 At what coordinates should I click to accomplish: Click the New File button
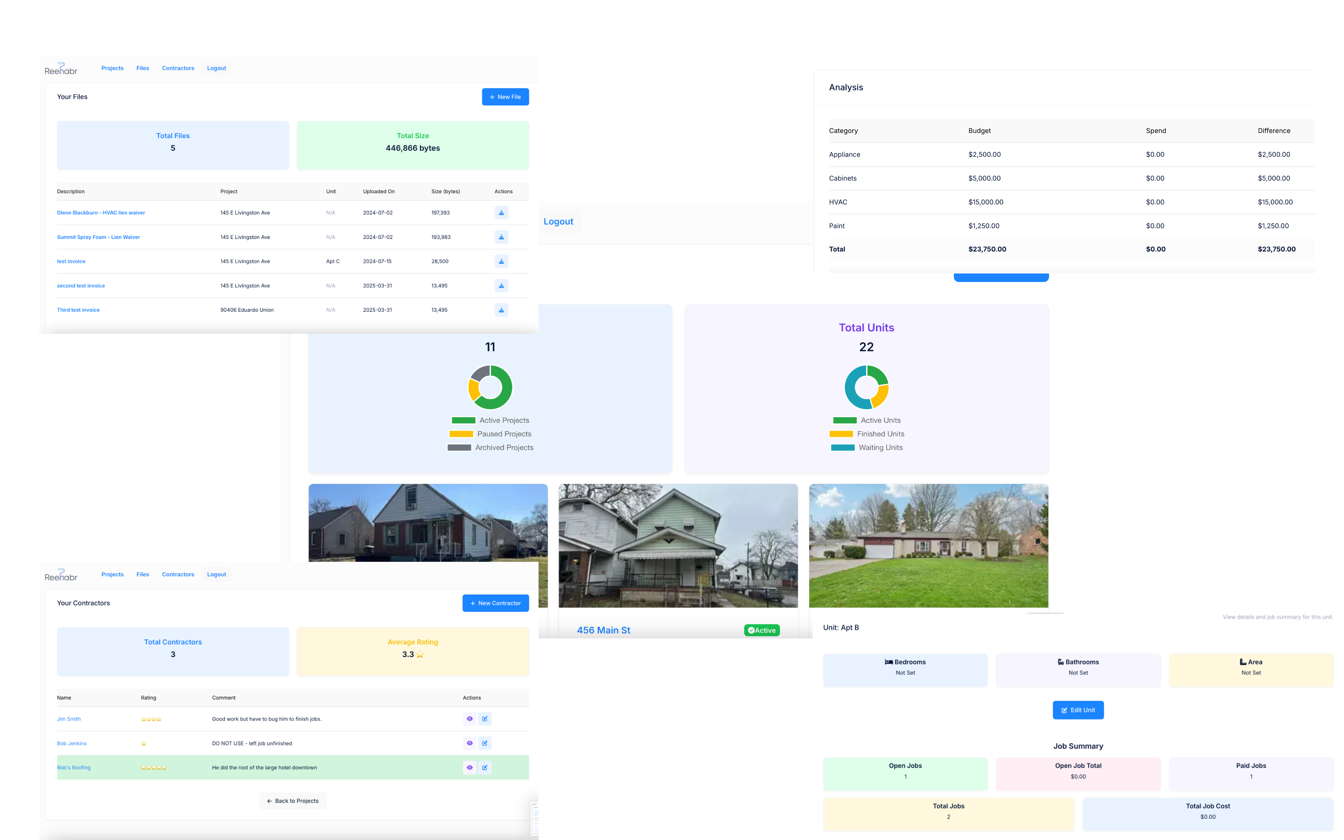click(505, 97)
